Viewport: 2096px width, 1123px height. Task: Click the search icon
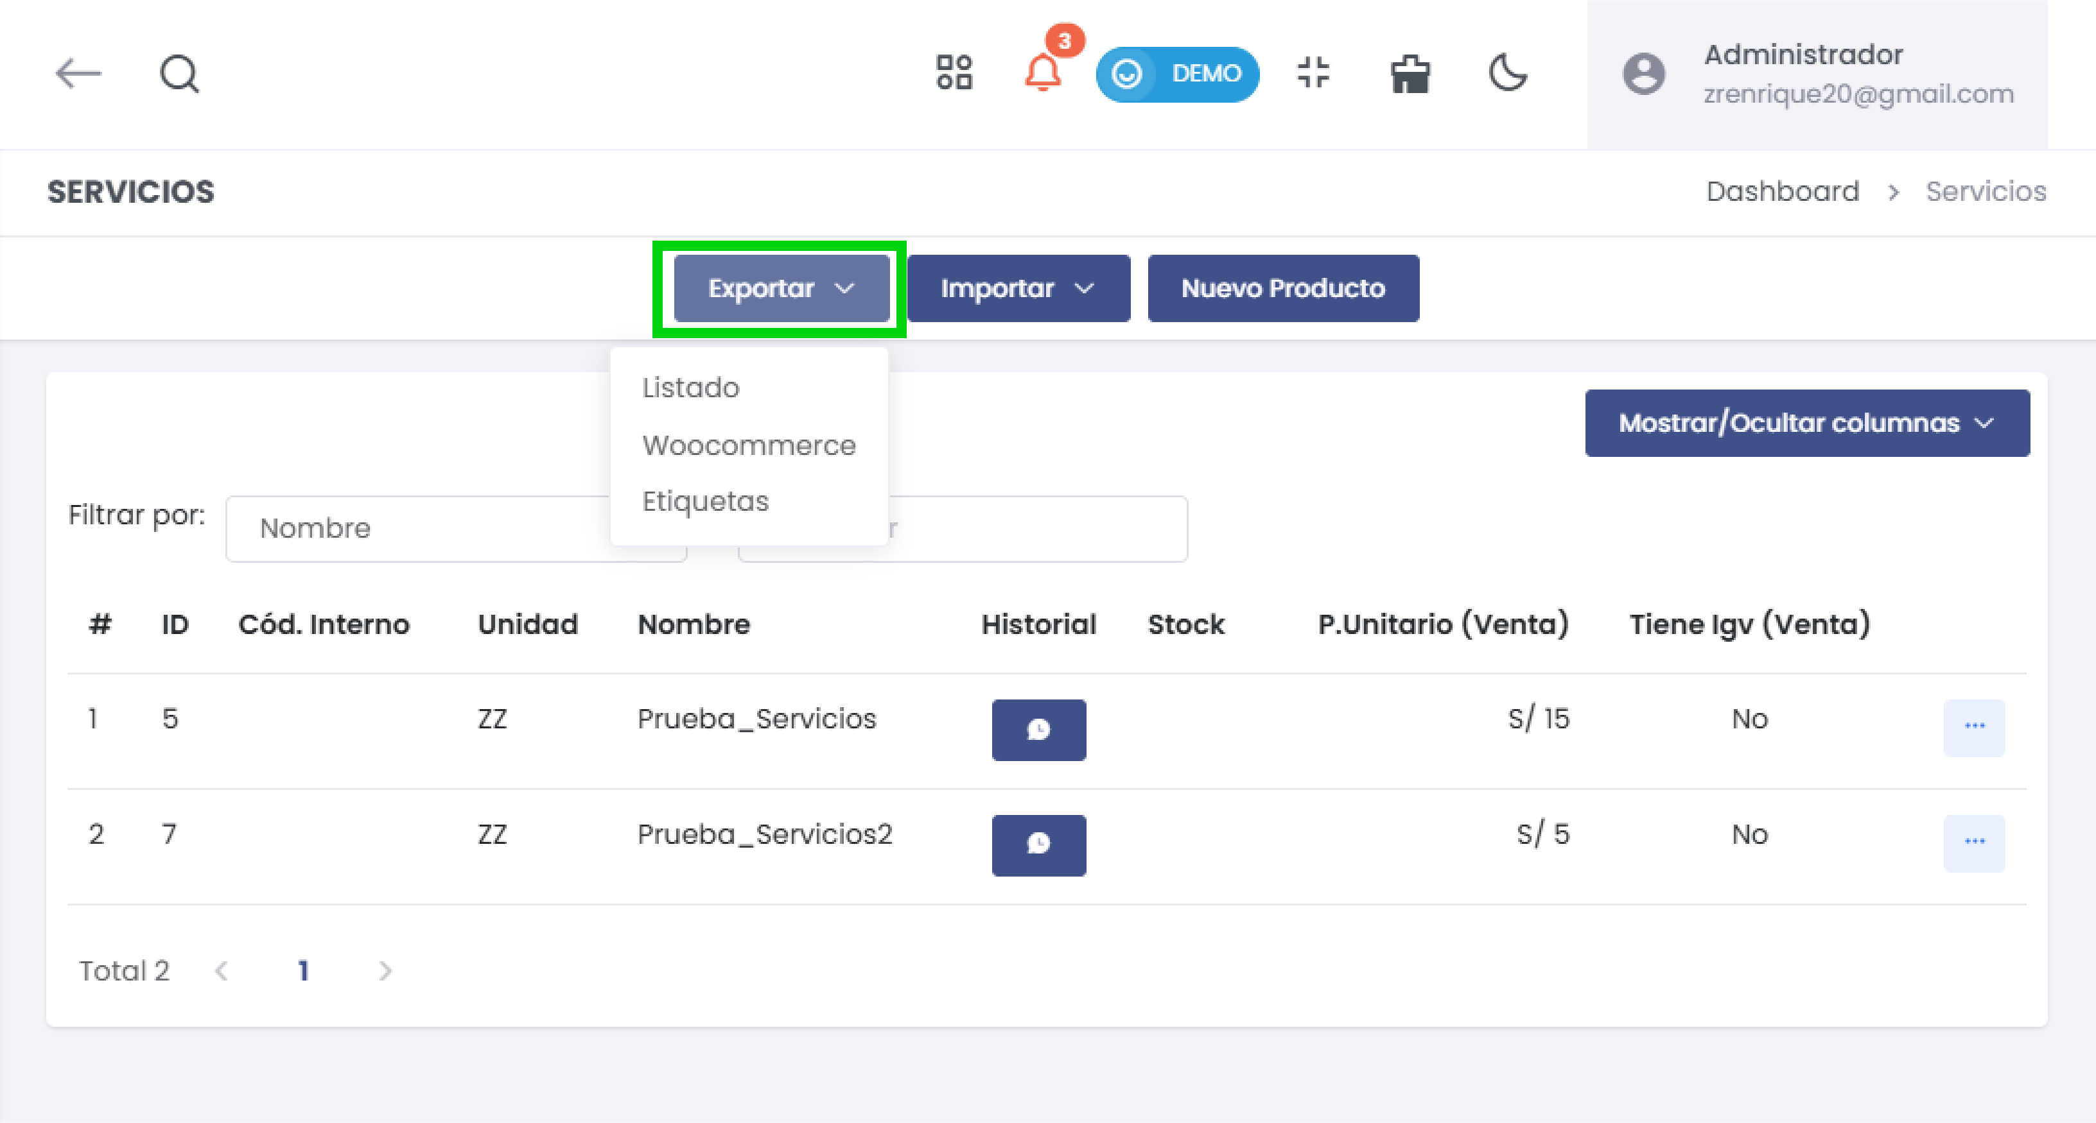click(x=178, y=74)
